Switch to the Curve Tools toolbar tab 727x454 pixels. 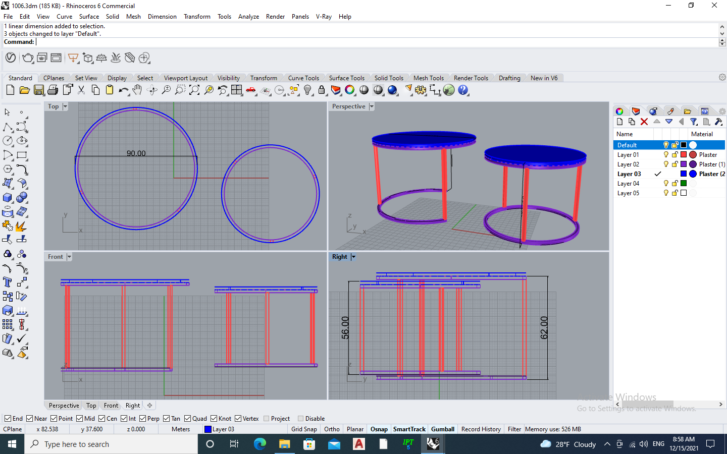point(303,78)
